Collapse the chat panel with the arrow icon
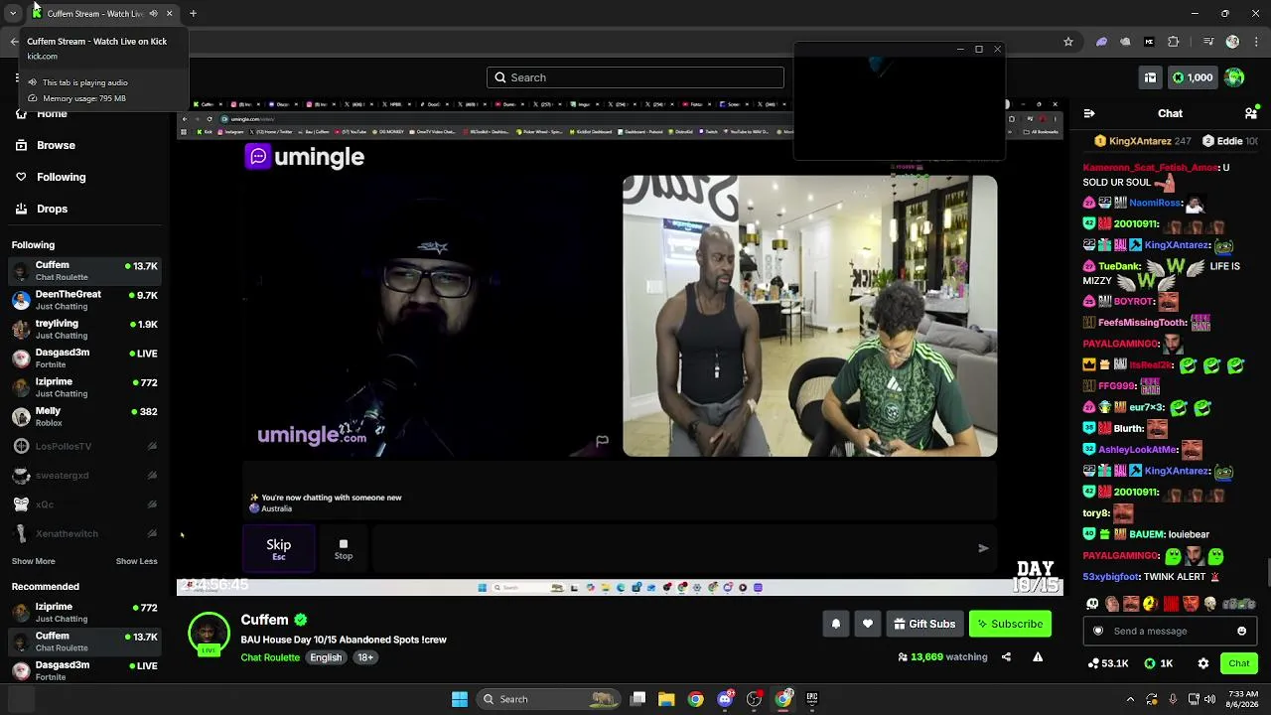Image resolution: width=1271 pixels, height=715 pixels. pyautogui.click(x=1089, y=113)
